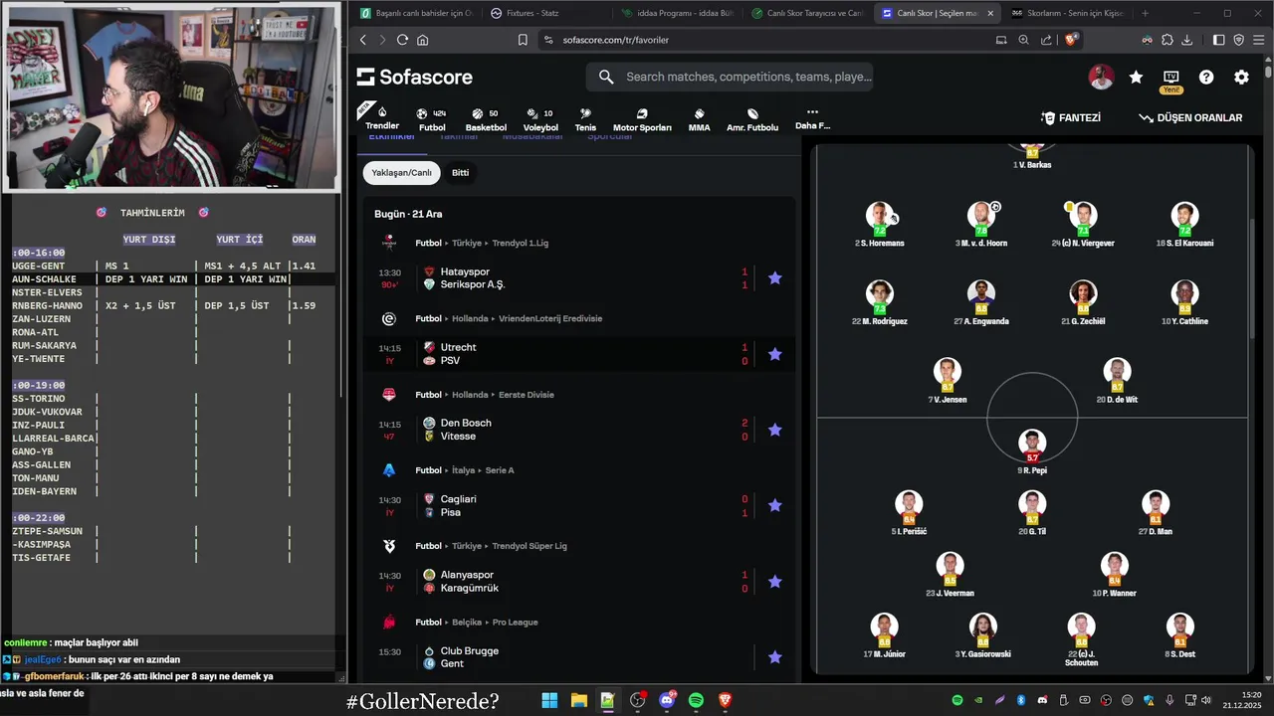
Task: Unfavorite the Utrecht vs PSV match star
Action: coord(774,354)
